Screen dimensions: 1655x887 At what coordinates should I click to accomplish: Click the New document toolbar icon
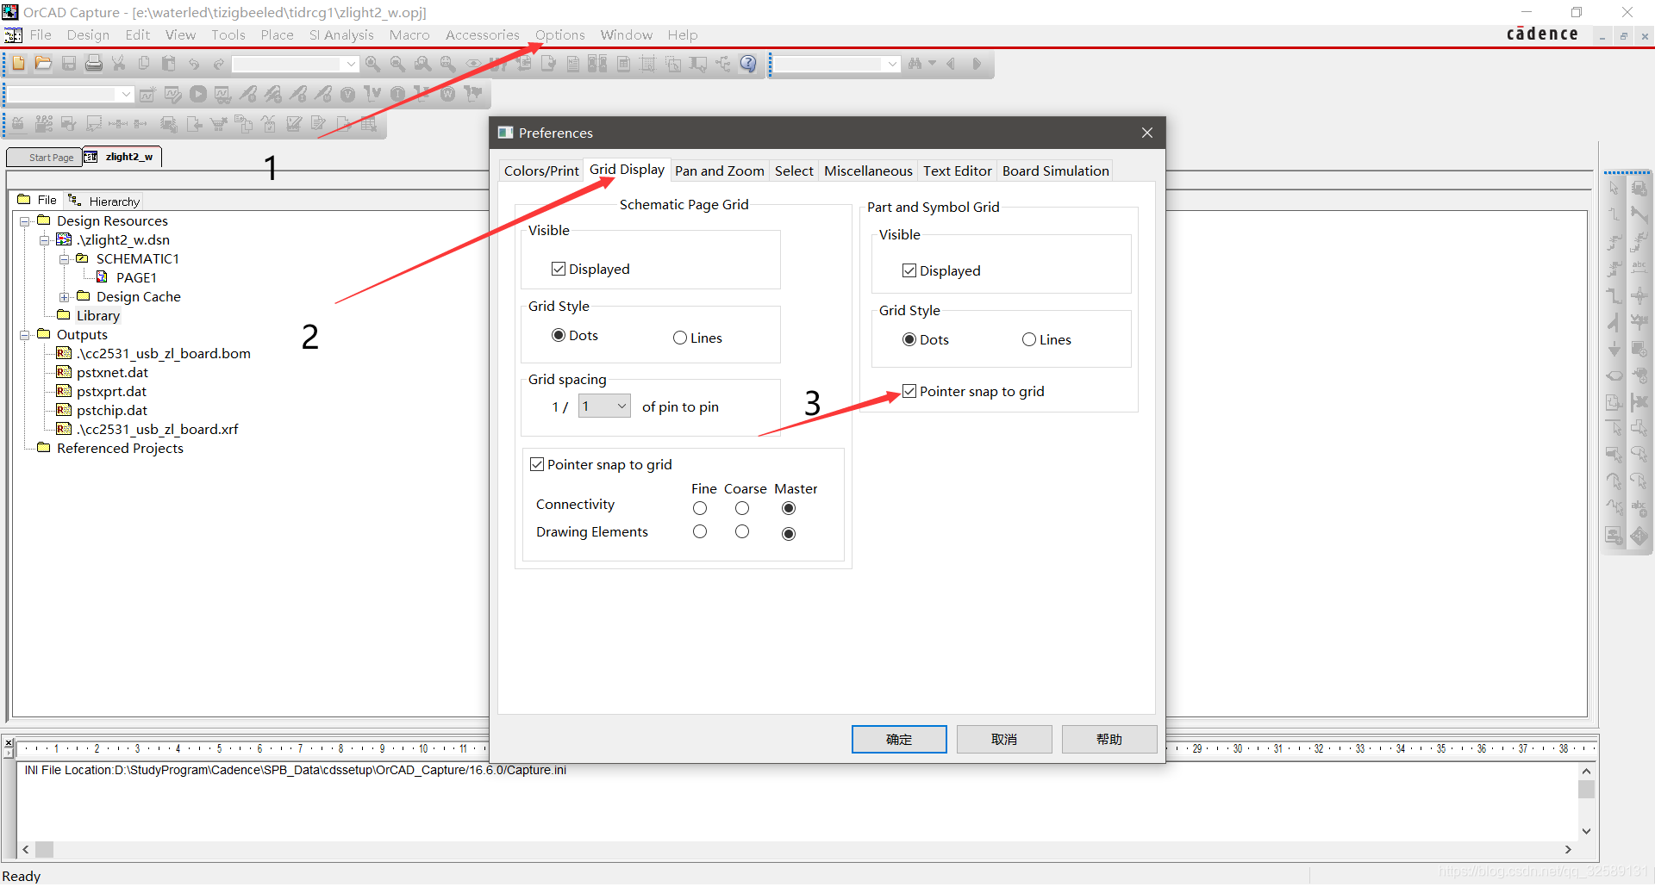click(19, 64)
